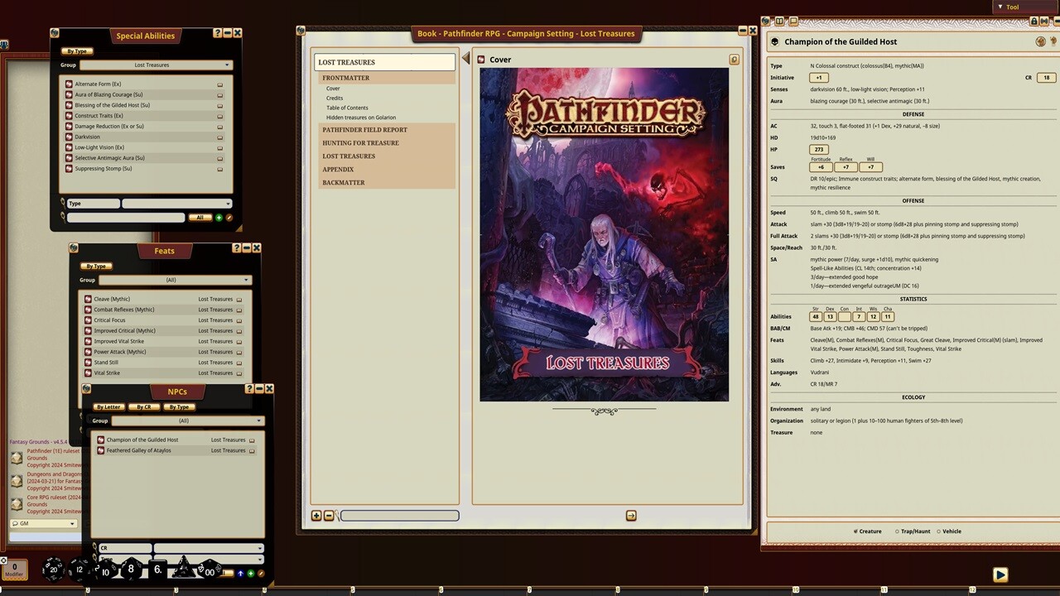Roll the d20 die in the dice tray
Viewport: 1060px width, 596px height.
[x=53, y=570]
